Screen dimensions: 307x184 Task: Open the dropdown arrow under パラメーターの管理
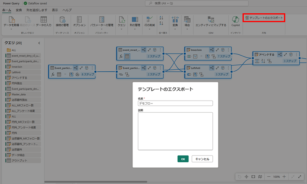102,29
